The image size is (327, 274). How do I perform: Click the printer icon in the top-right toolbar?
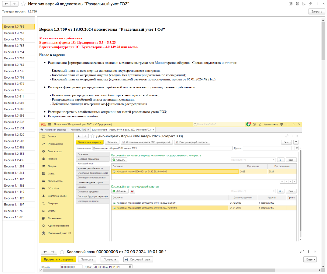pyautogui.click(x=298, y=4)
